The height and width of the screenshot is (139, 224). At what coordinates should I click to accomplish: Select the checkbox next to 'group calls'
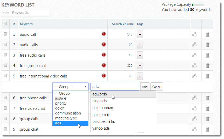[x=5, y=118]
